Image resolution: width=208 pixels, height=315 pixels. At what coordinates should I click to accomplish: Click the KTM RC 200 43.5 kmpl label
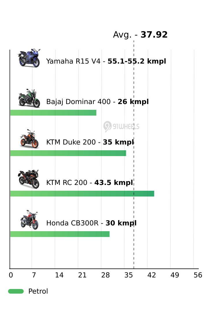[90, 183]
